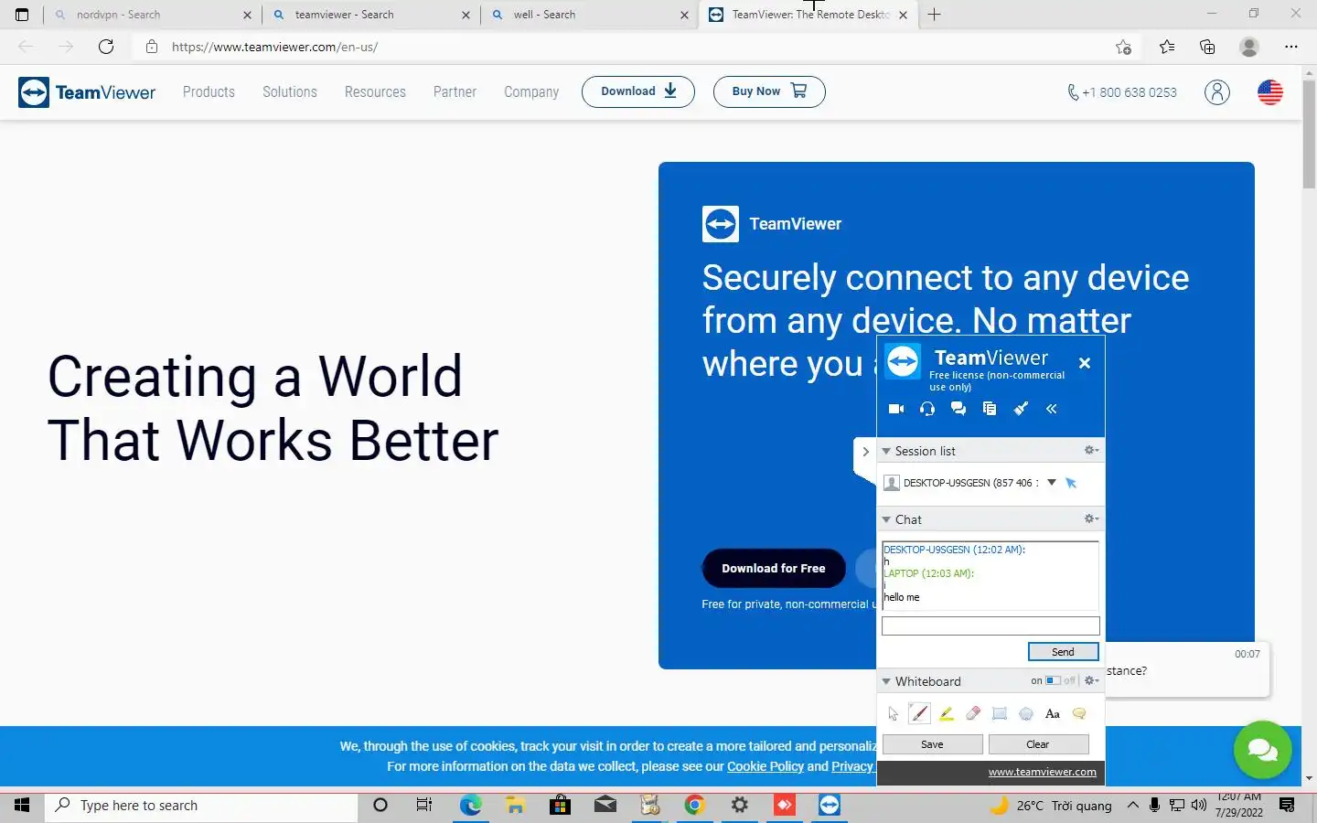Screen dimensions: 1317x823
Task: Send the chat message with Send button
Action: [1064, 652]
